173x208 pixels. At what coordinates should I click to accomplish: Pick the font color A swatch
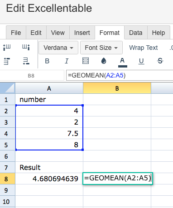click(122, 62)
